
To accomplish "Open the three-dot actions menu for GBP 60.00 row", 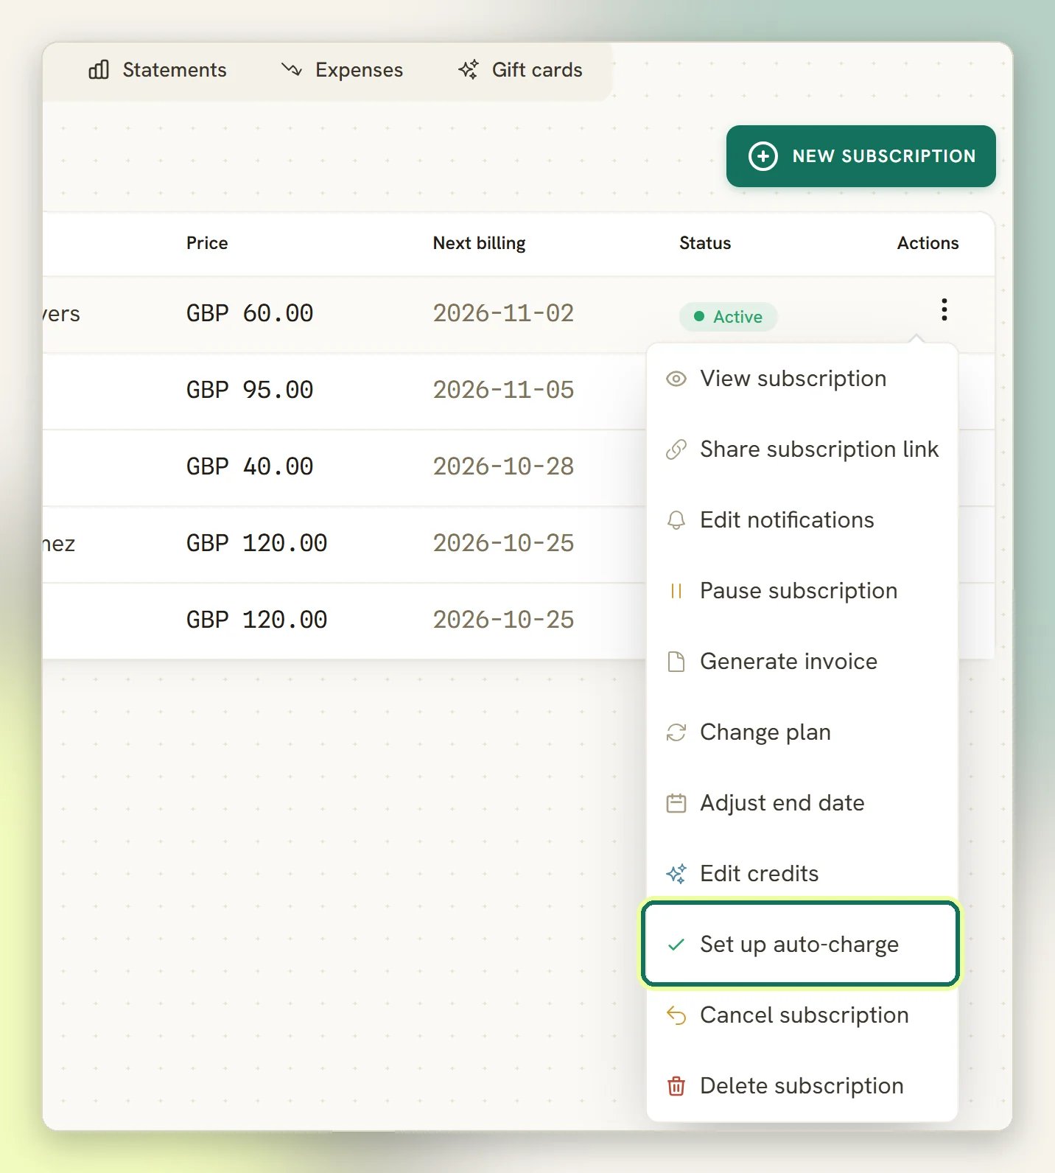I will coord(944,309).
